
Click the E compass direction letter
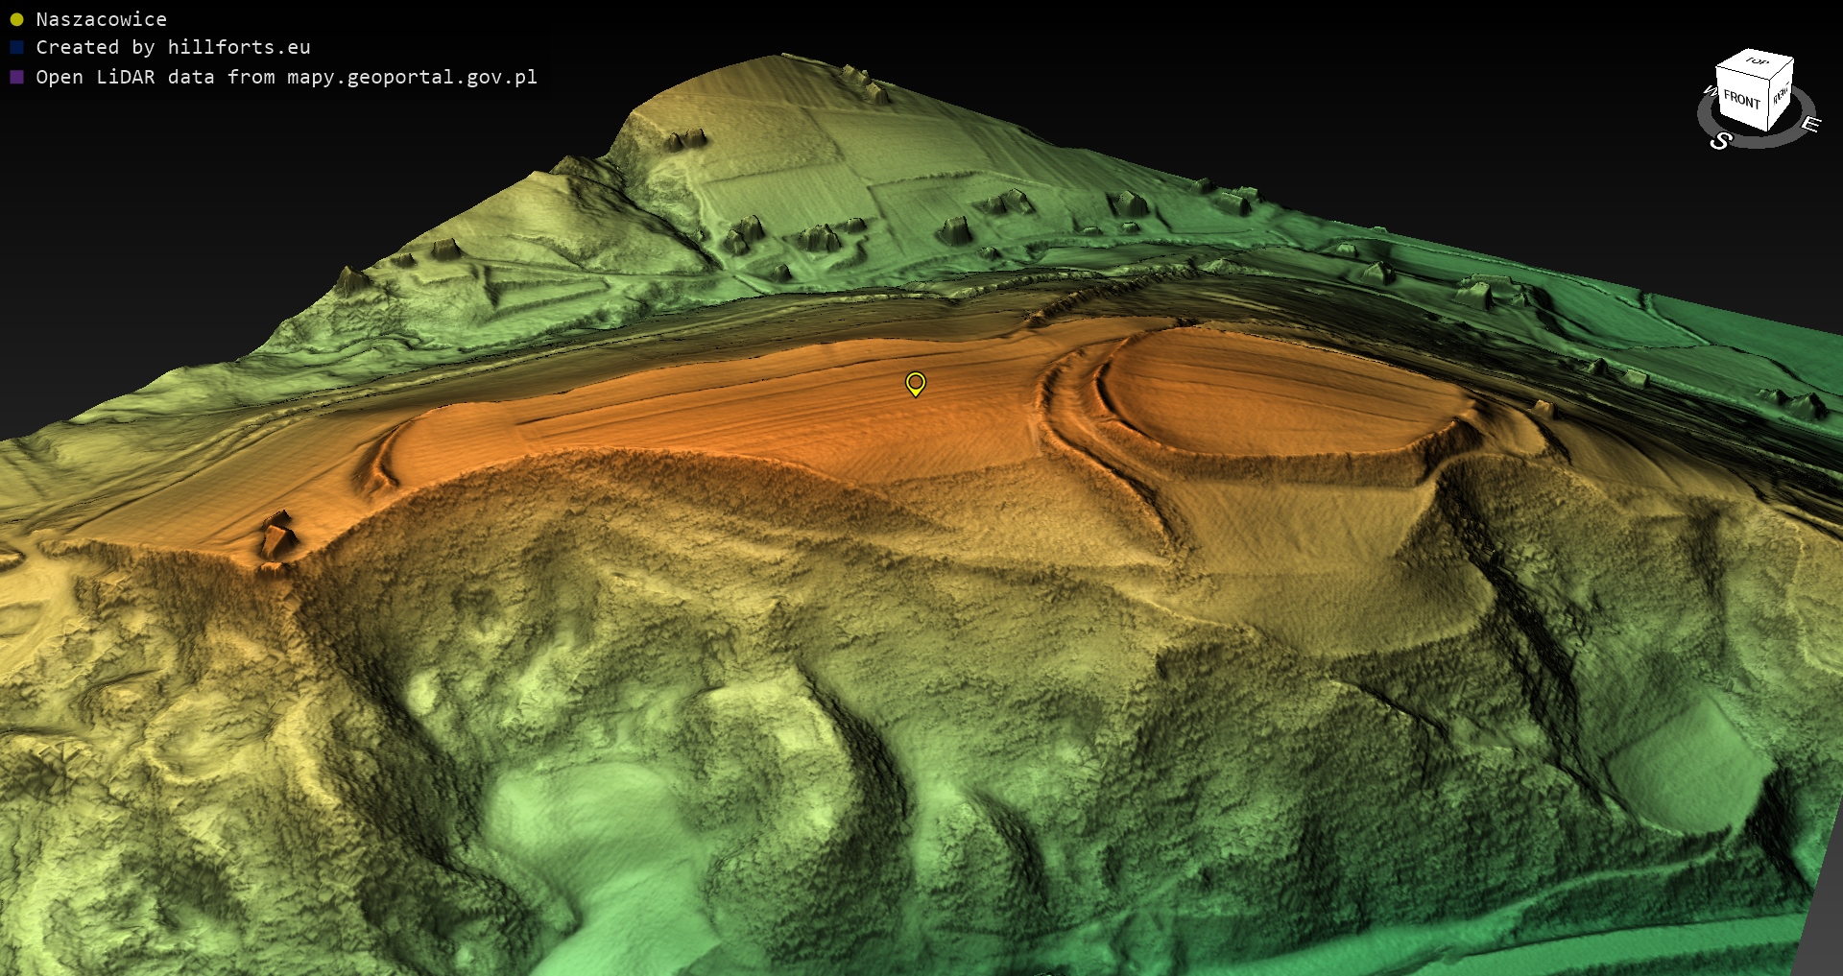[x=1810, y=124]
